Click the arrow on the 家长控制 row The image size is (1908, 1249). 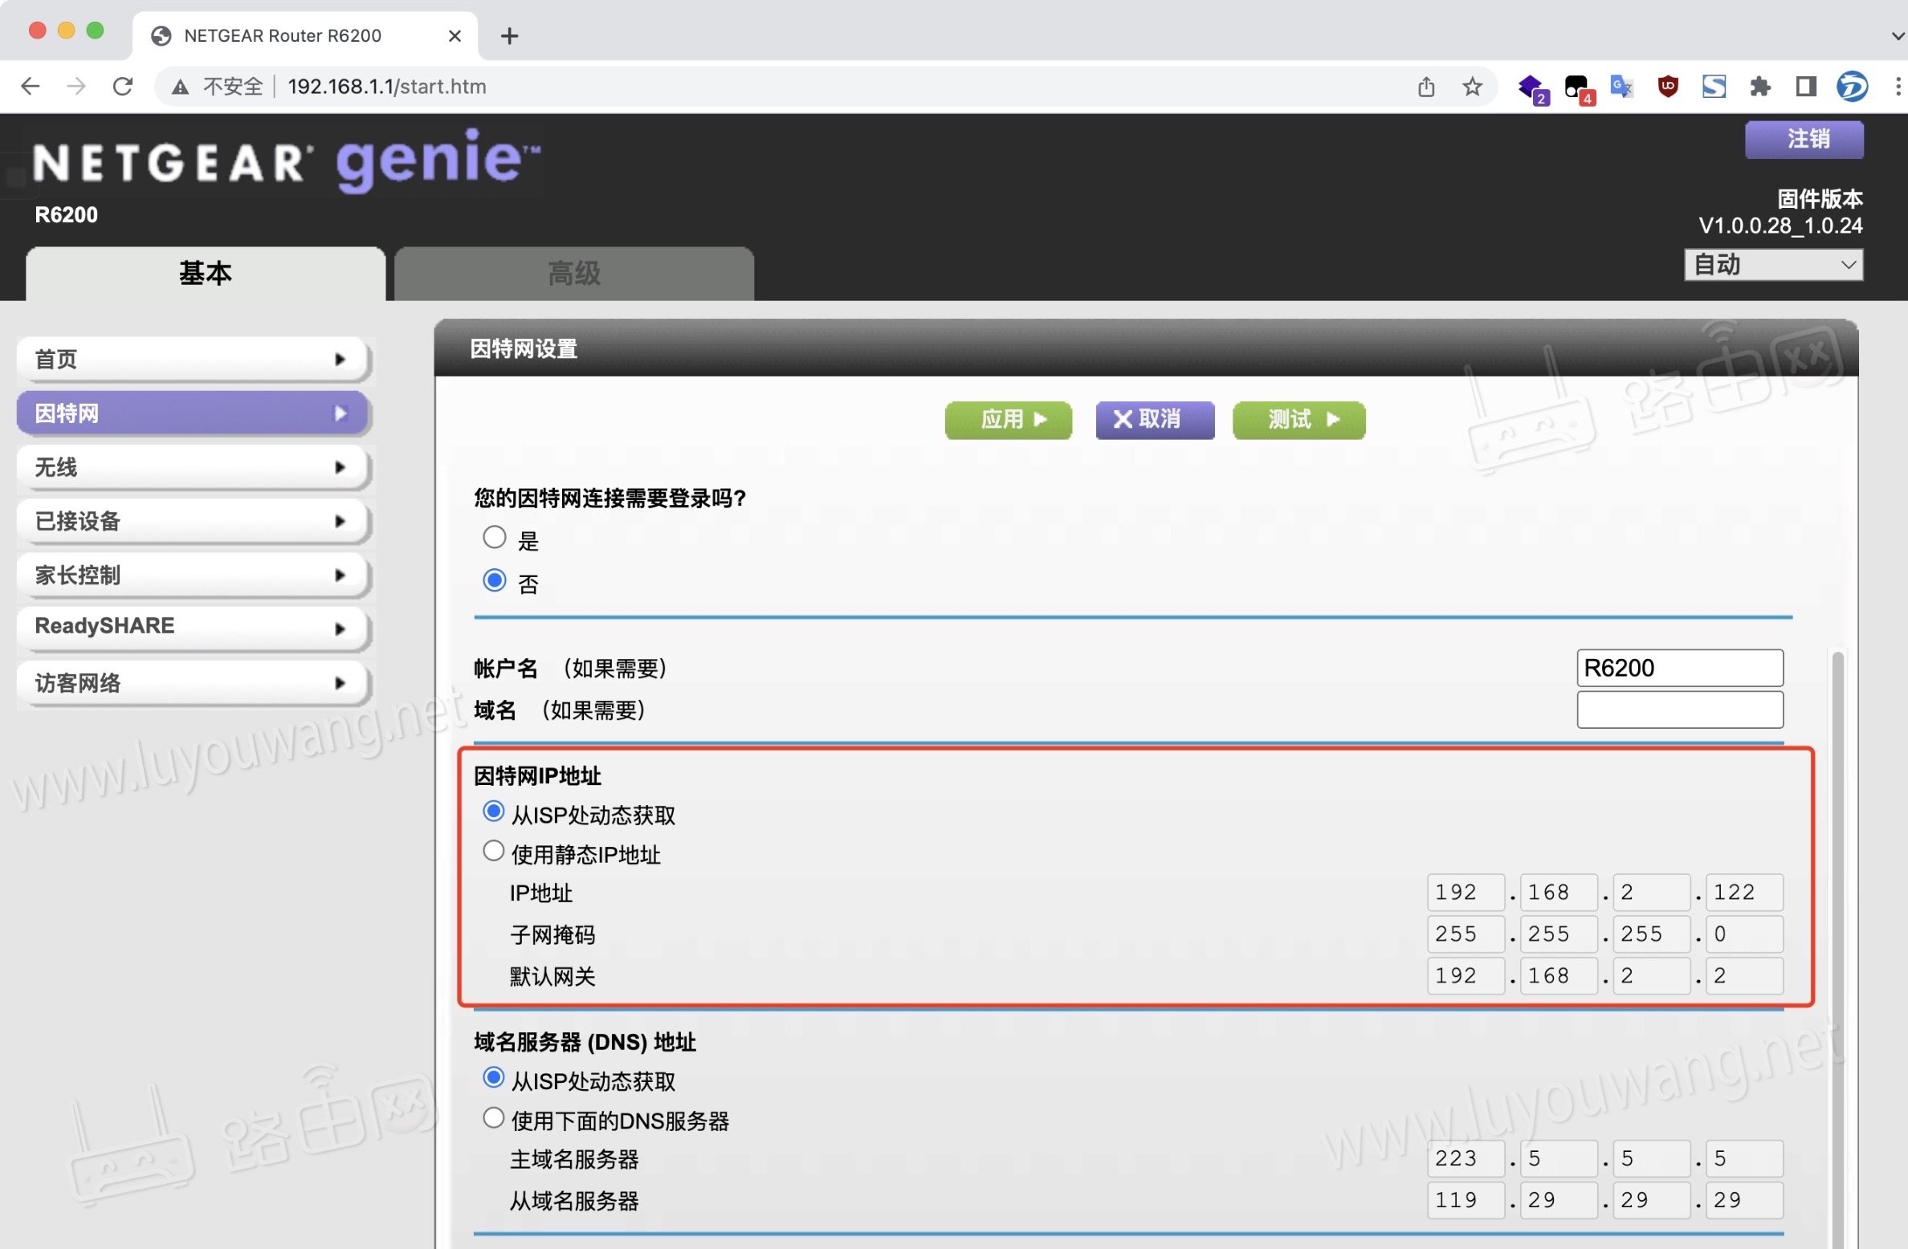(340, 574)
